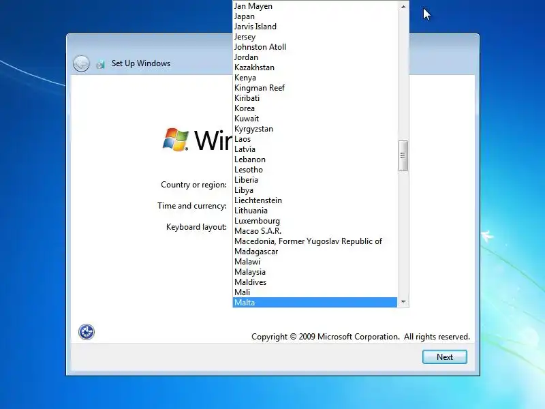Choose Malaysia from the list
Viewport: 545px width, 409px height.
(x=315, y=272)
